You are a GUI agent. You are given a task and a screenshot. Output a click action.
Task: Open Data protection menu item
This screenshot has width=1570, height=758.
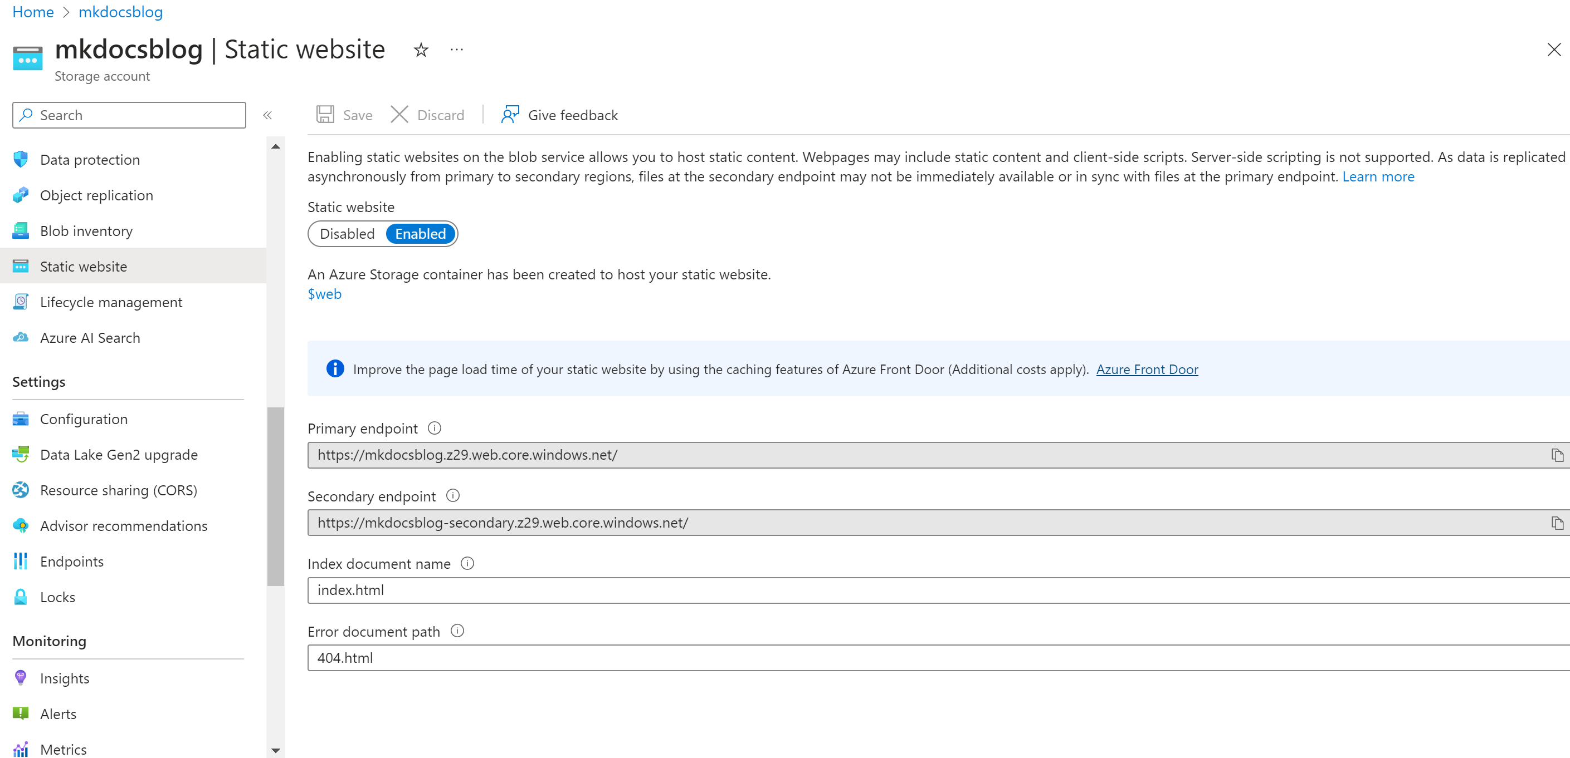click(133, 160)
